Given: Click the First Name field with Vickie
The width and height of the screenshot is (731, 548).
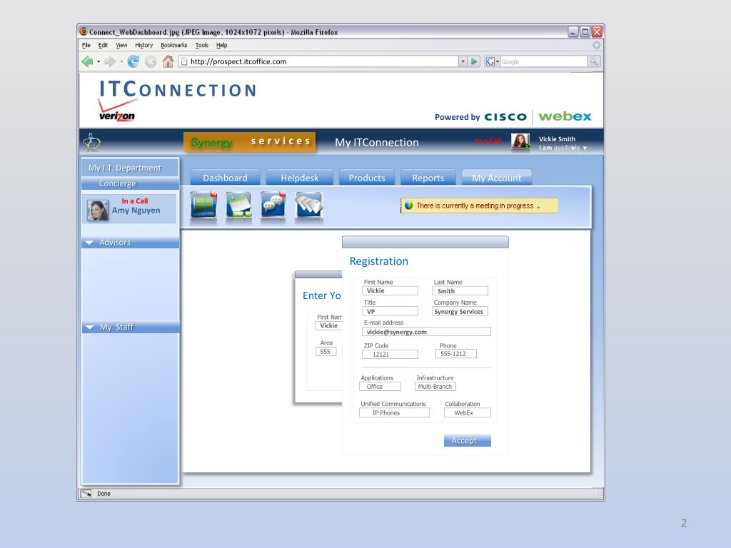Looking at the screenshot, I should 390,291.
